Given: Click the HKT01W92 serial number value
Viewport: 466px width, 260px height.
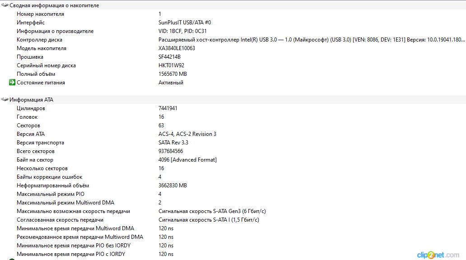Looking at the screenshot, I should [x=171, y=65].
